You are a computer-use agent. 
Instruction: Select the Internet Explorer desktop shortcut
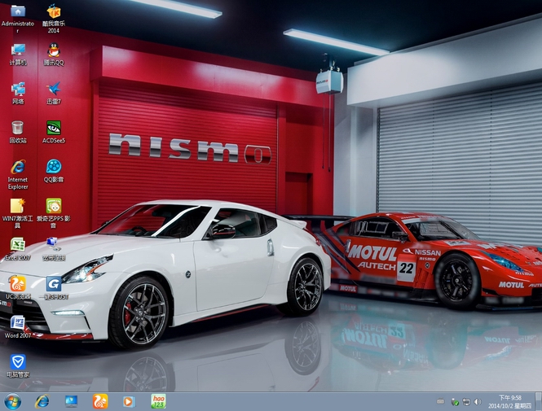point(18,174)
